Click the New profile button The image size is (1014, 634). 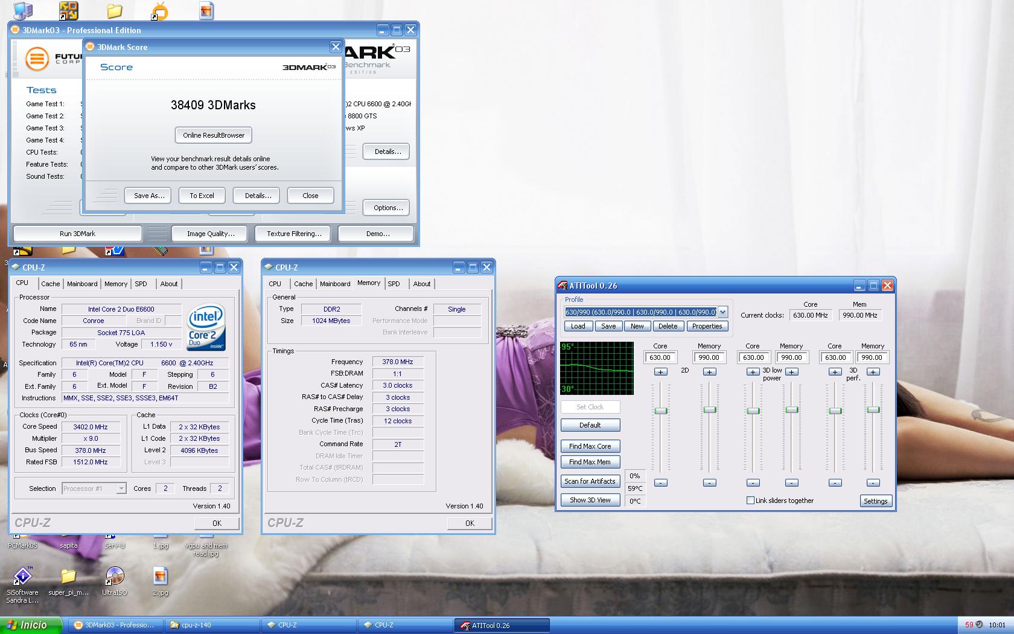637,326
